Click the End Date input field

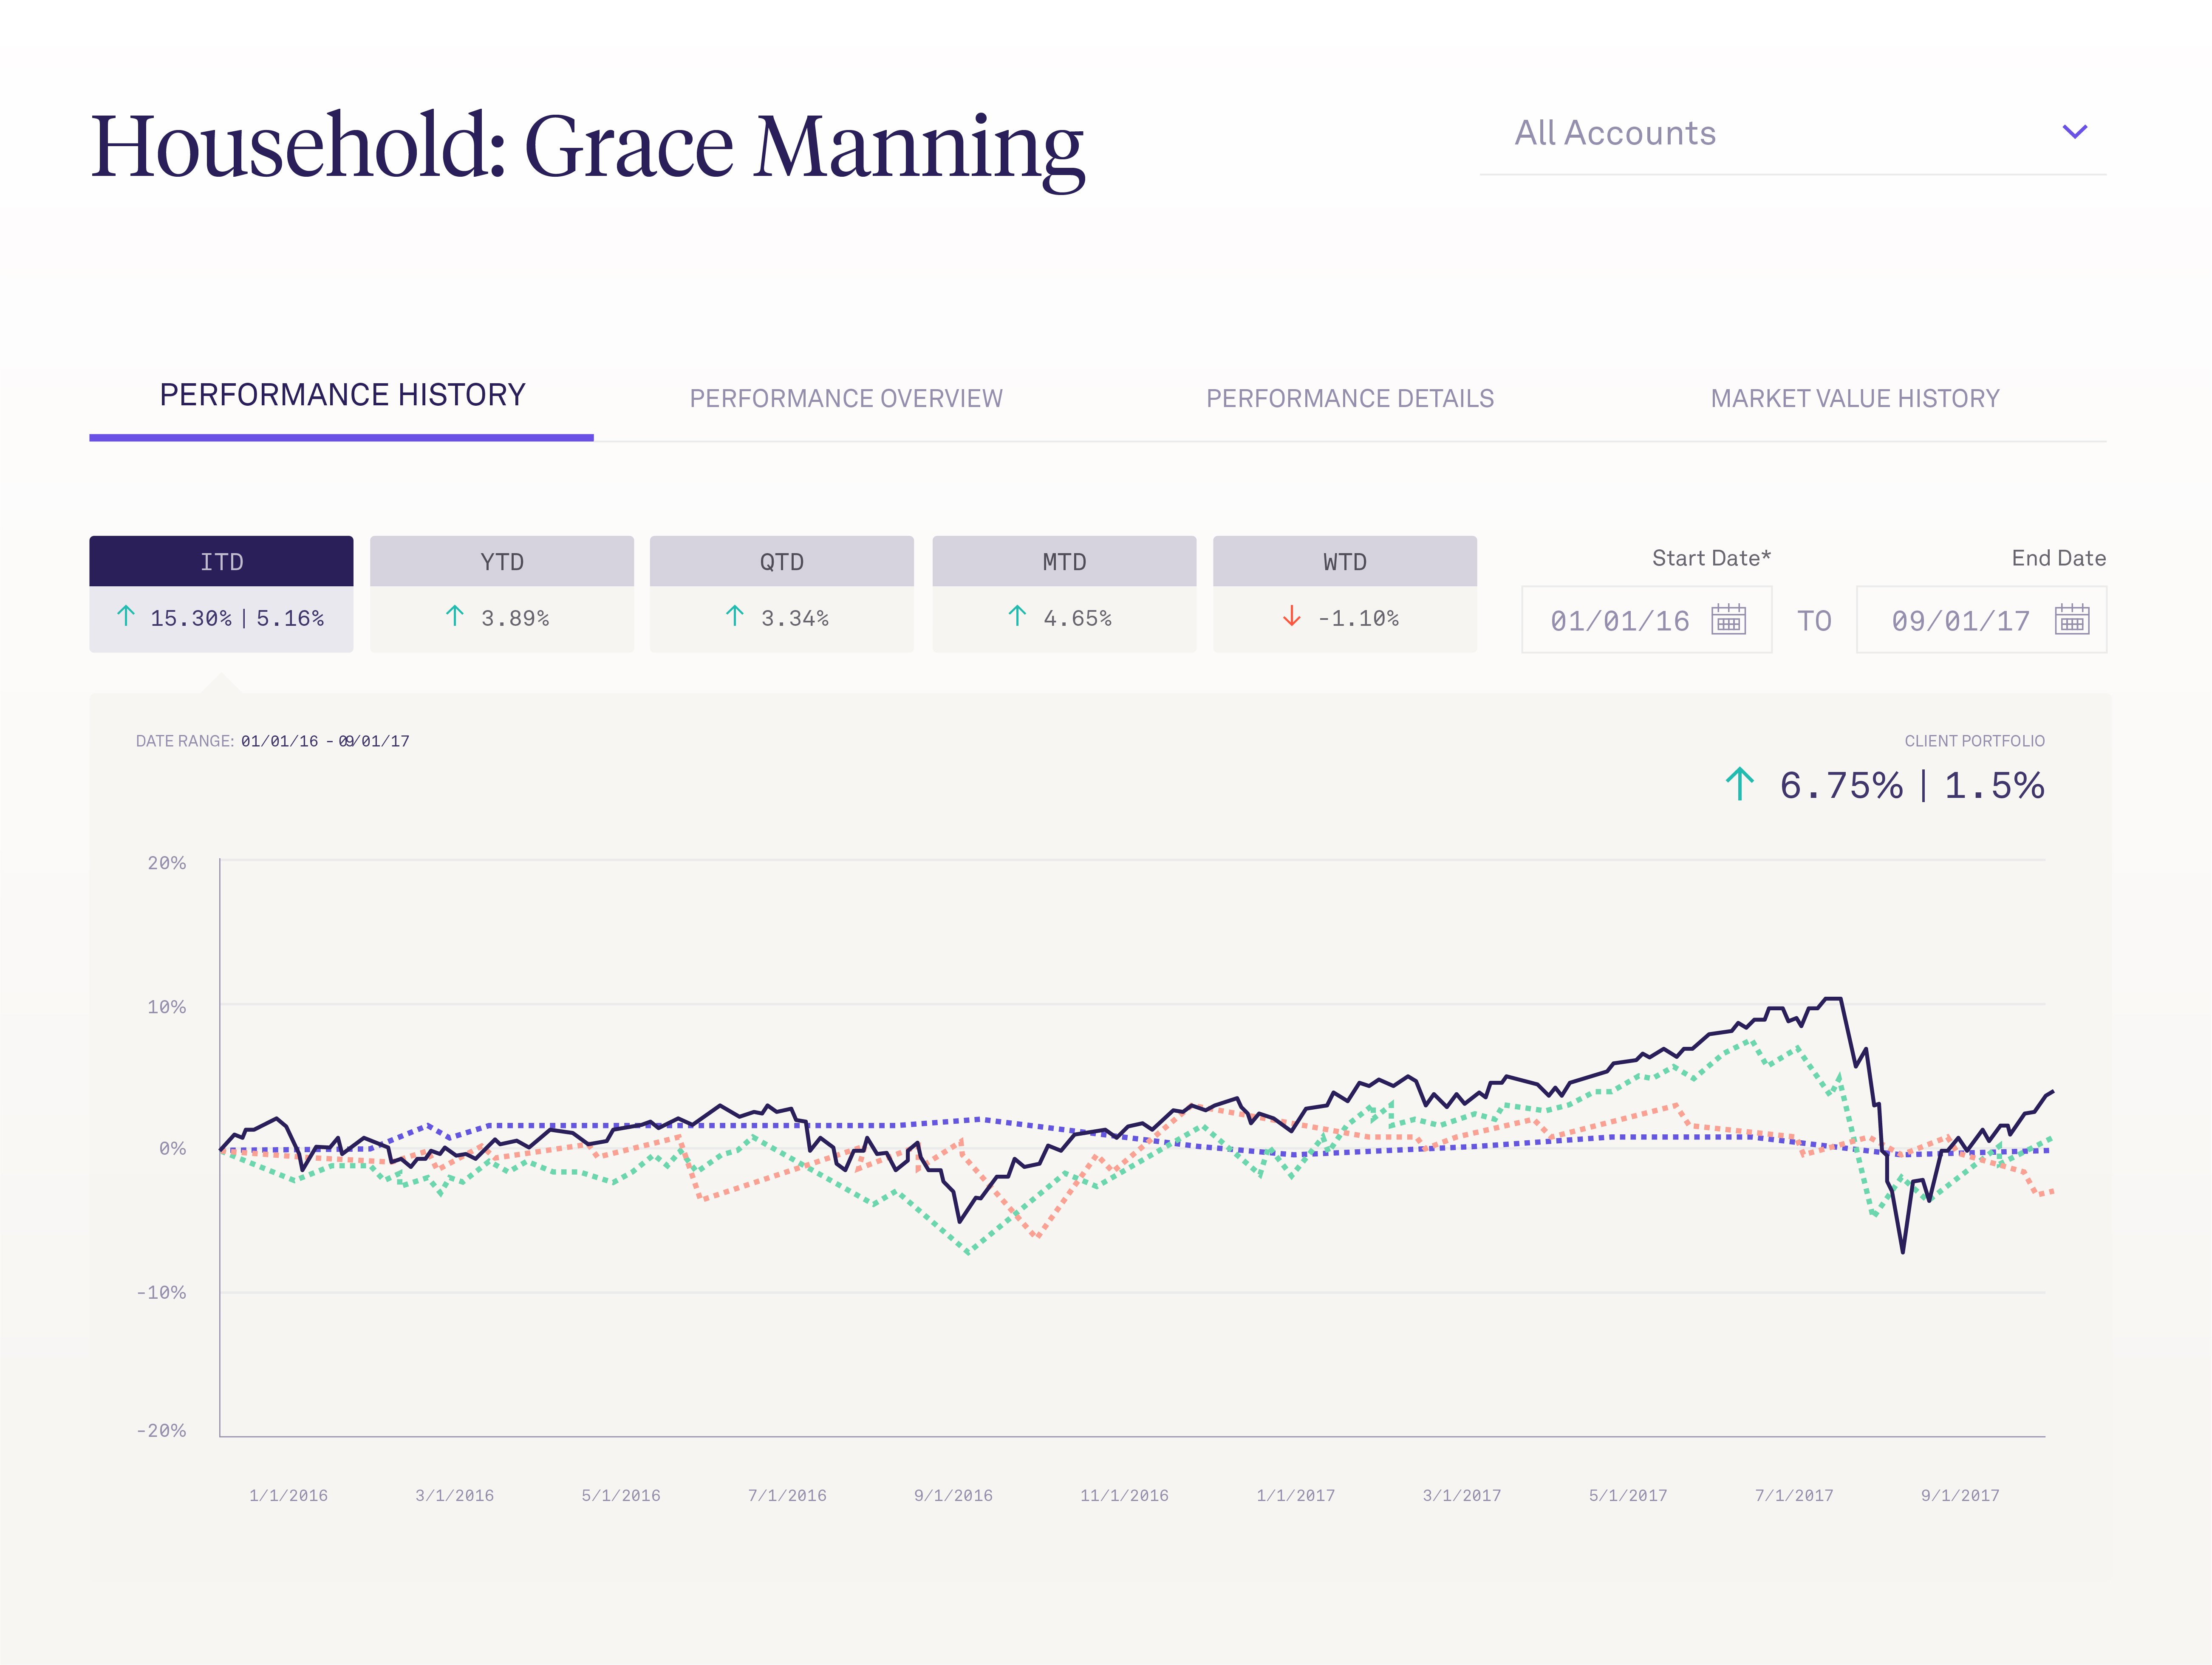pyautogui.click(x=1960, y=621)
